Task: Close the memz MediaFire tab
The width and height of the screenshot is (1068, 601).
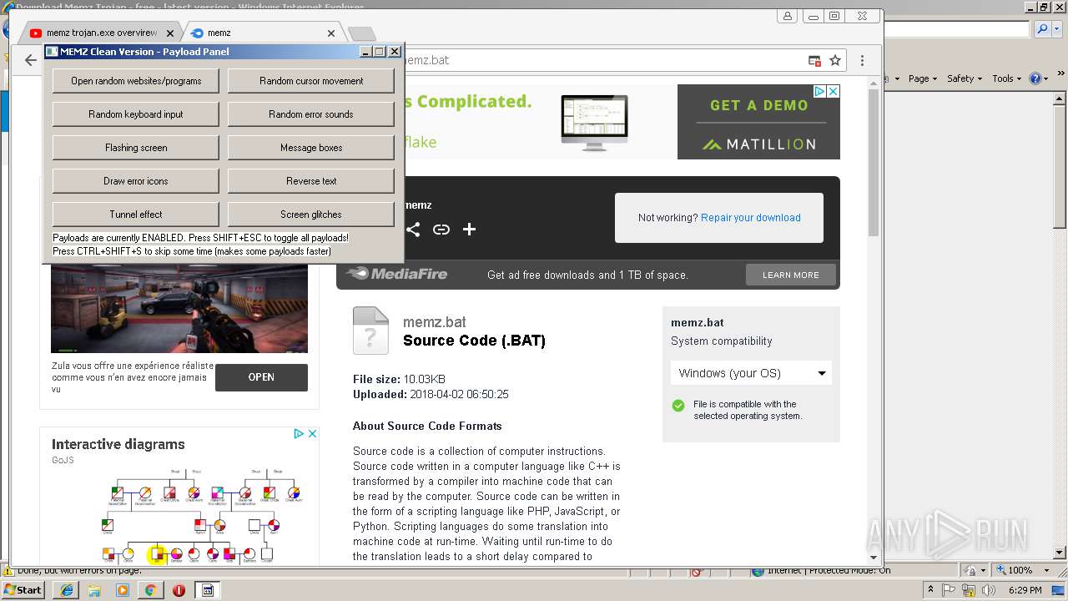Action: (x=331, y=33)
